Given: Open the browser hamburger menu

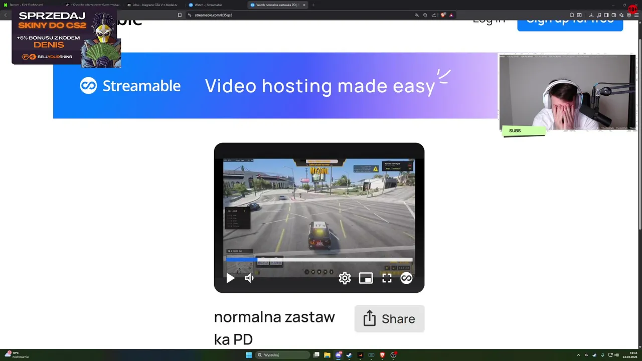Looking at the screenshot, I should (x=636, y=15).
